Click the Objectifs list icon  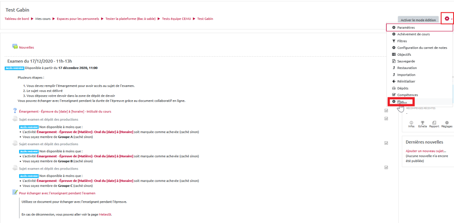(393, 54)
